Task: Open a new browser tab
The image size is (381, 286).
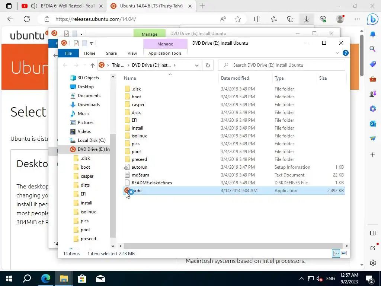Action: coord(202,6)
